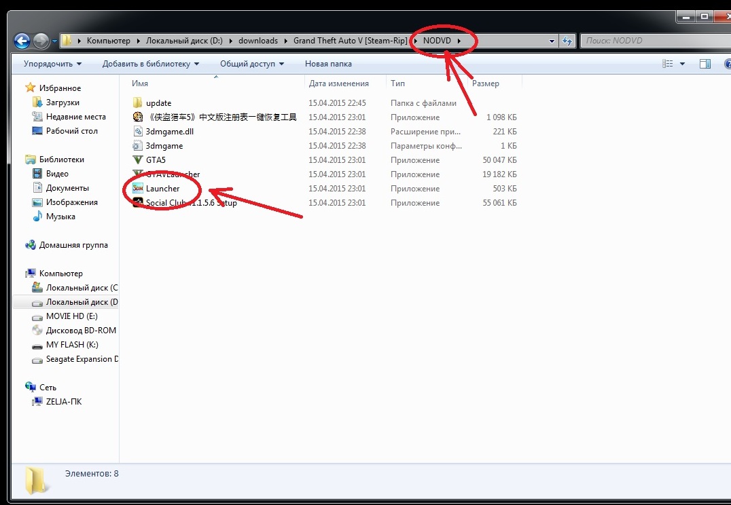Select the 3DM Launcher application icon
This screenshot has height=505, width=731.
pos(137,188)
